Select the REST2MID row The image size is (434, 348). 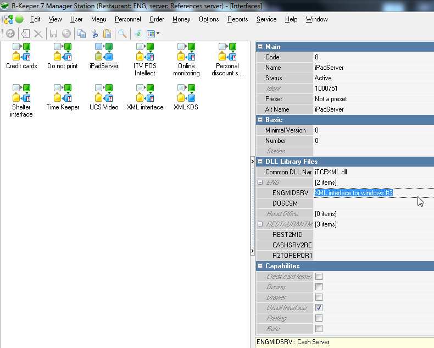click(345, 234)
